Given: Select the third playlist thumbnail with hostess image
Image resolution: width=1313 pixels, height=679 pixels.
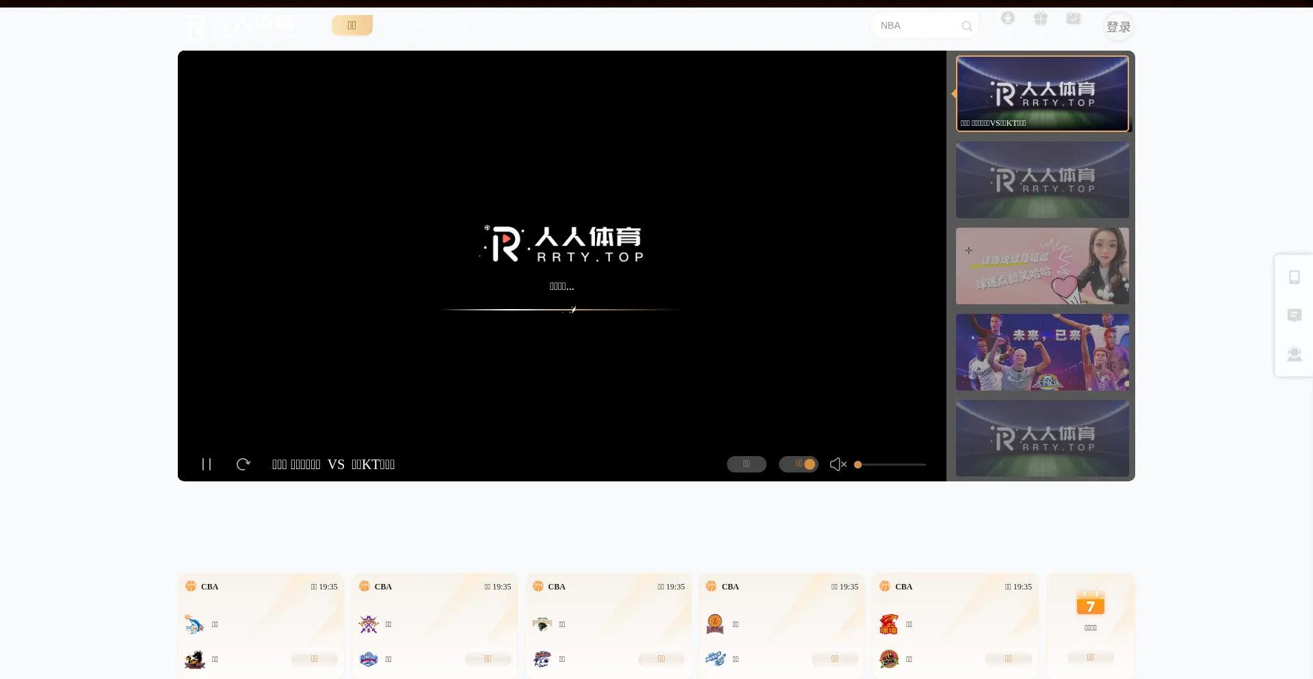Looking at the screenshot, I should point(1042,265).
